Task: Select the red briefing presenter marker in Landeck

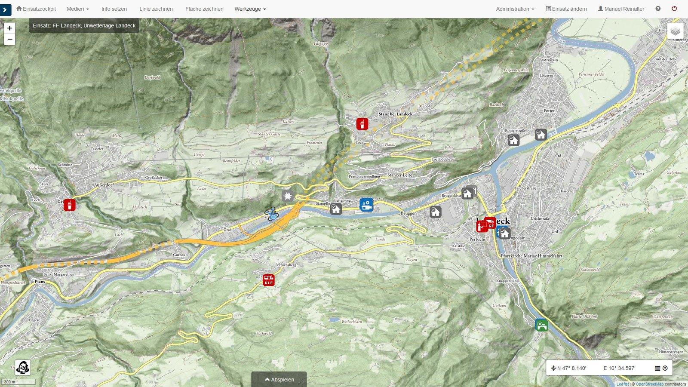Action: (482, 226)
